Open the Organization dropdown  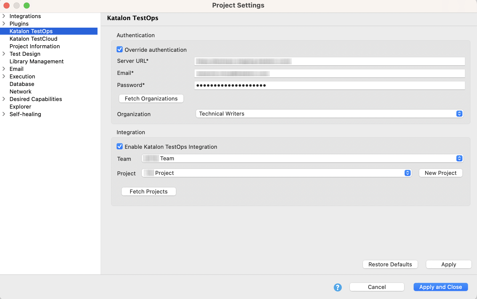329,114
